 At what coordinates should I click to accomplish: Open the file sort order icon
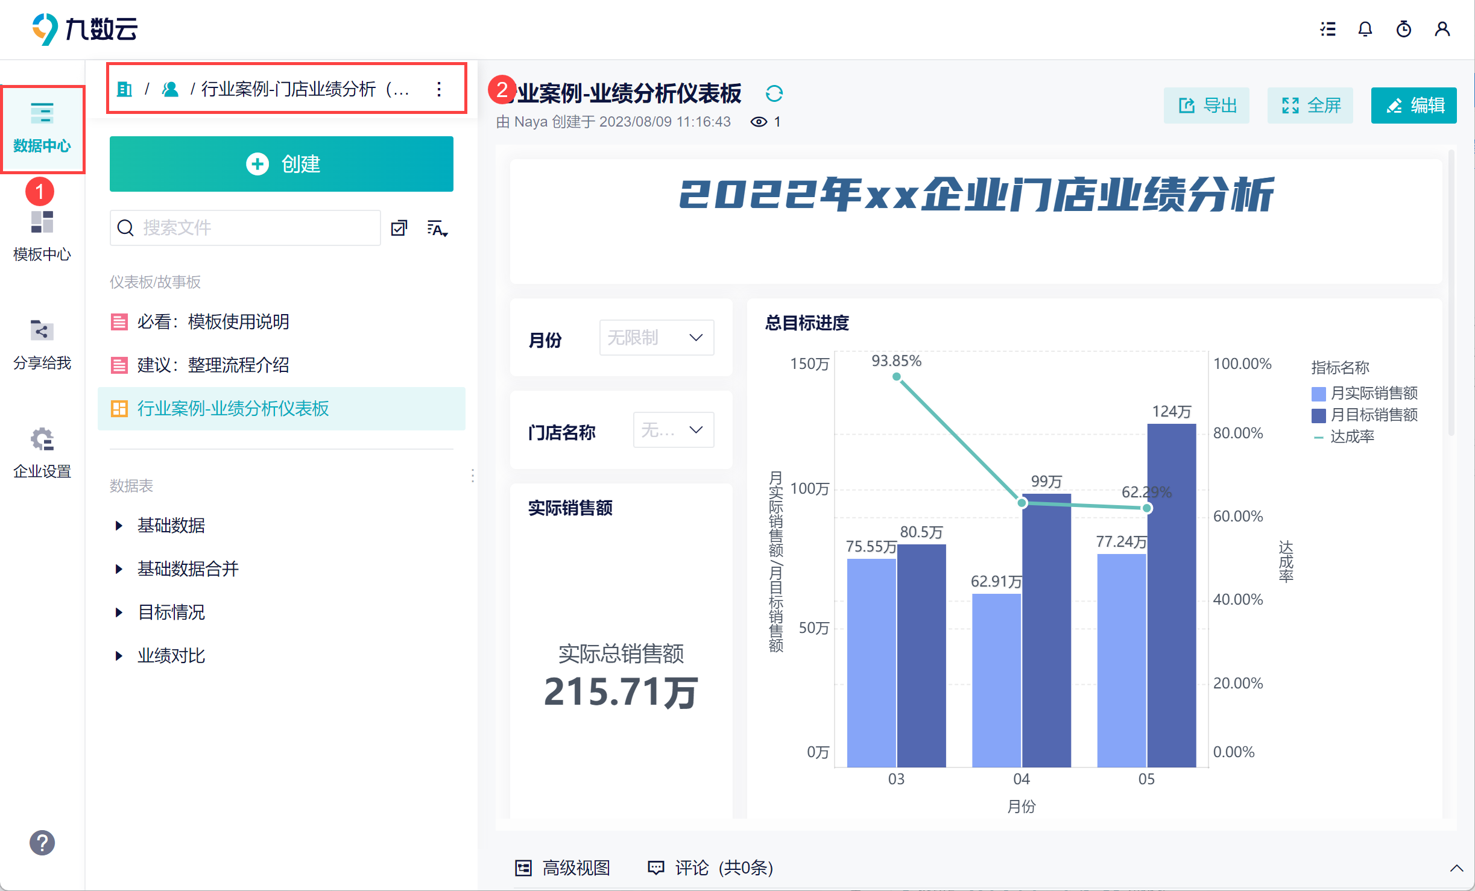[x=437, y=228]
